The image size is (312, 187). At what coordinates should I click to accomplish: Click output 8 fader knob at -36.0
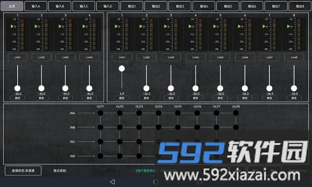(x=294, y=88)
